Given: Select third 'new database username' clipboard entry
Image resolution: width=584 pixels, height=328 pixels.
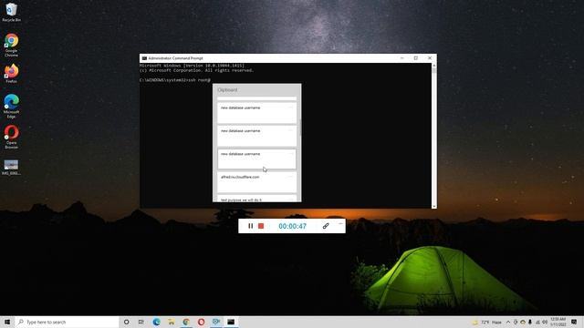Looking at the screenshot, I should [x=256, y=159].
